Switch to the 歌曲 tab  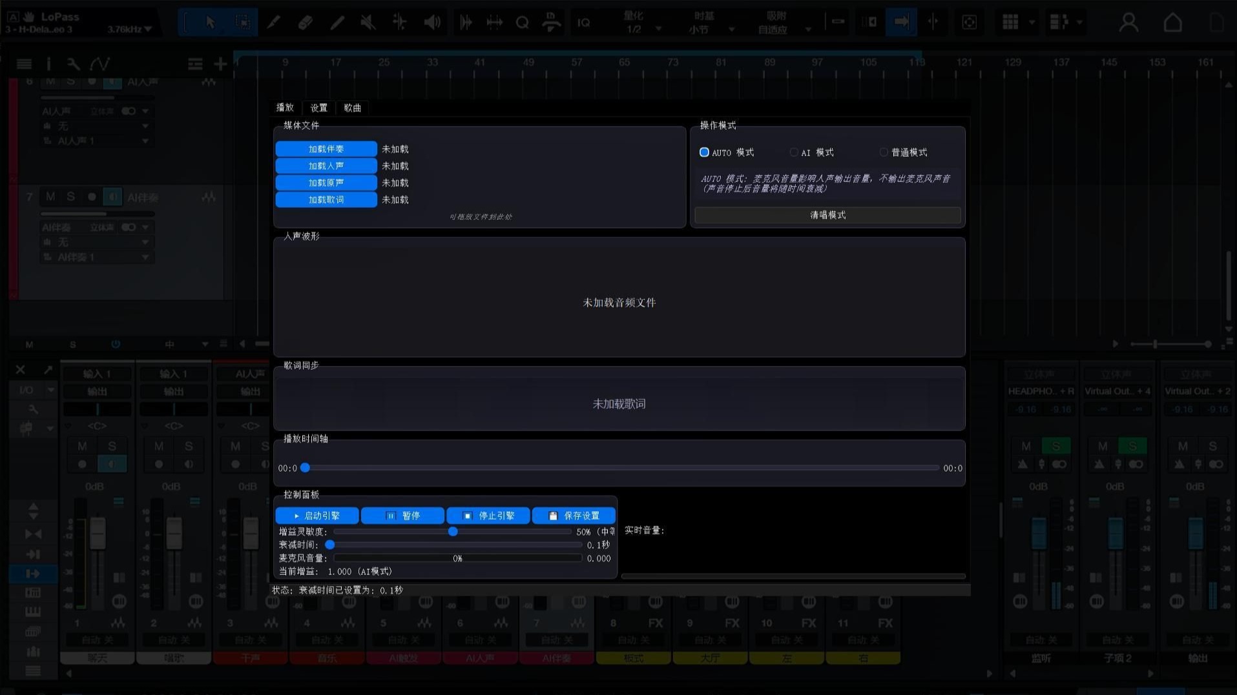tap(353, 108)
